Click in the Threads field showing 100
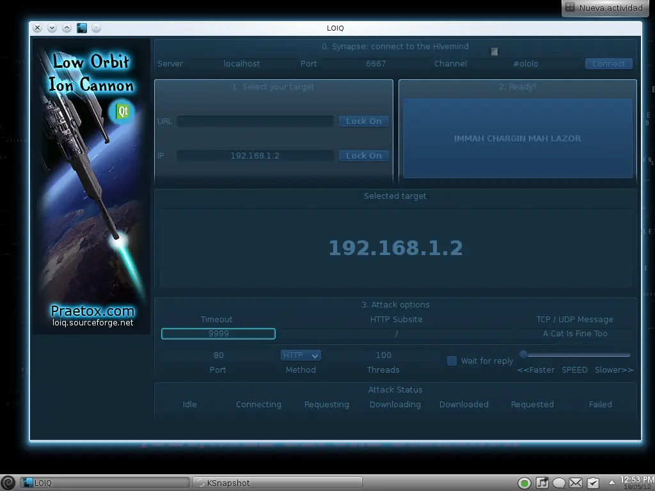 [384, 355]
